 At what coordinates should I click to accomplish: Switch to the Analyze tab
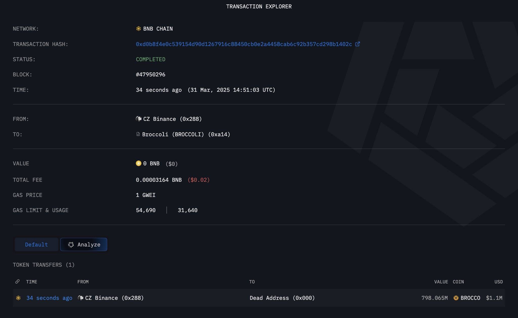click(84, 244)
